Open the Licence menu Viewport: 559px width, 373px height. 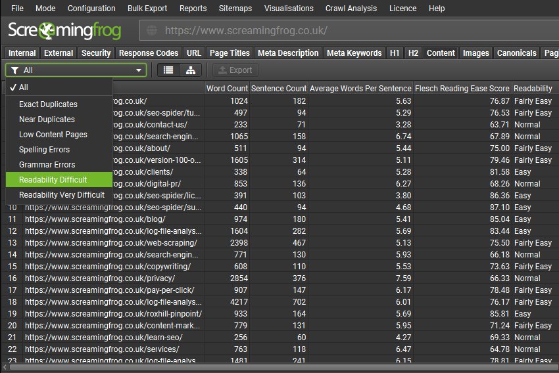[x=402, y=8]
